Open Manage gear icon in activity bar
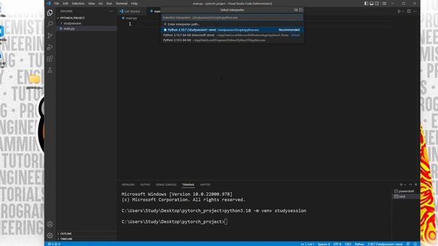The width and height of the screenshot is (438, 246). (50, 236)
